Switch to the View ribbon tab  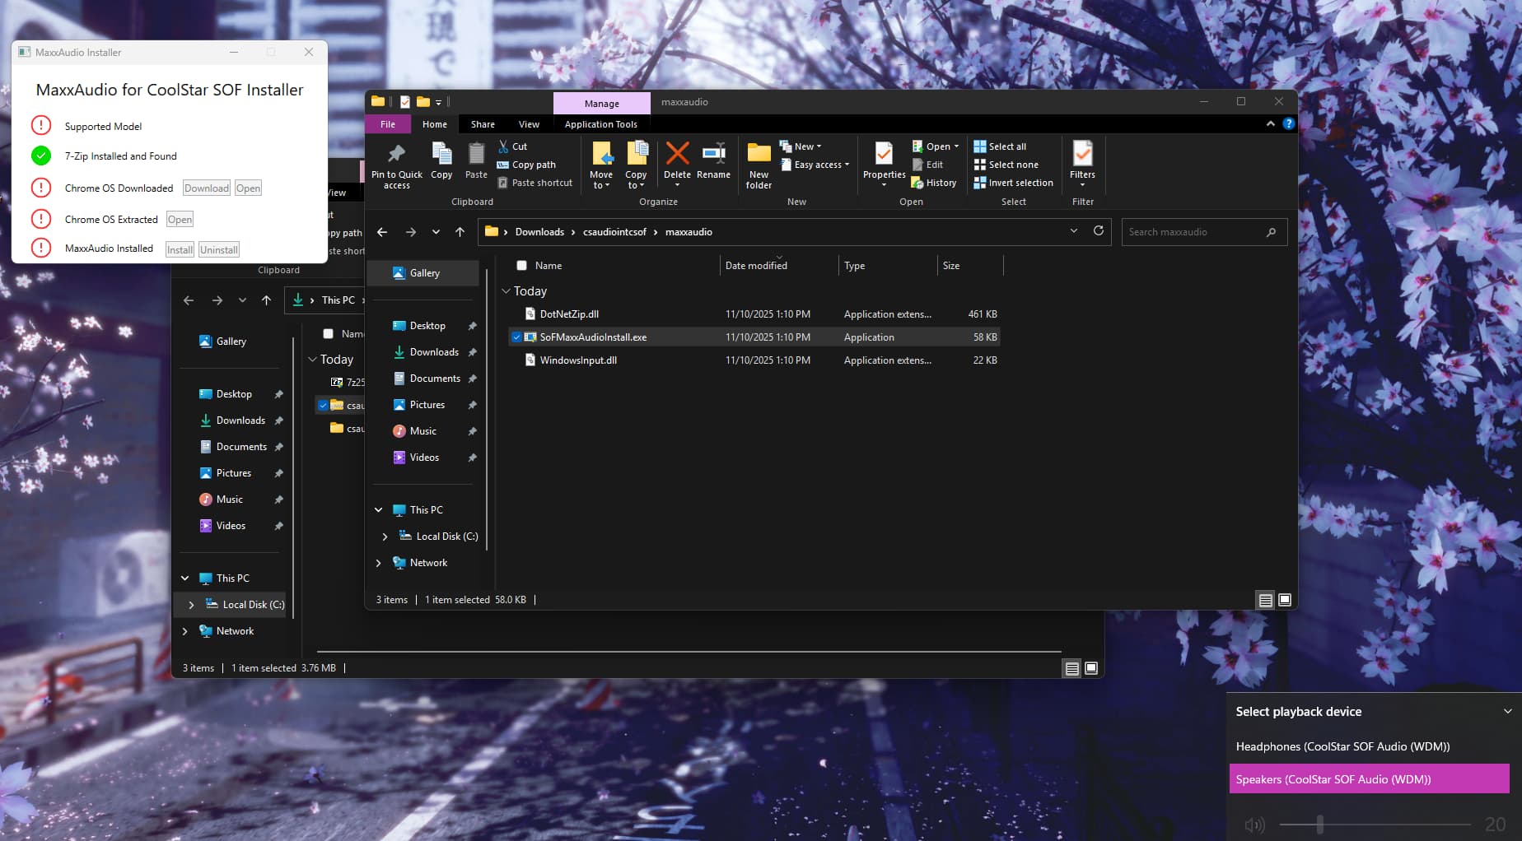529,124
